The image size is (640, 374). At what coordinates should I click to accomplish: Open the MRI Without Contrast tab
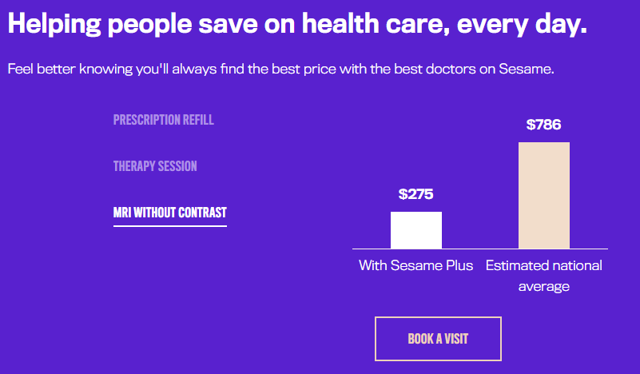pyautogui.click(x=170, y=213)
